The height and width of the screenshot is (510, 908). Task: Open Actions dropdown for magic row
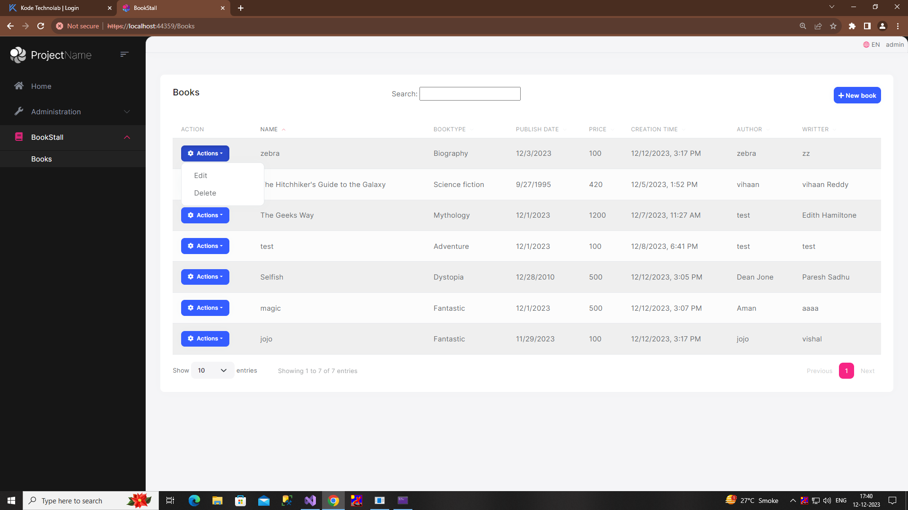click(205, 308)
